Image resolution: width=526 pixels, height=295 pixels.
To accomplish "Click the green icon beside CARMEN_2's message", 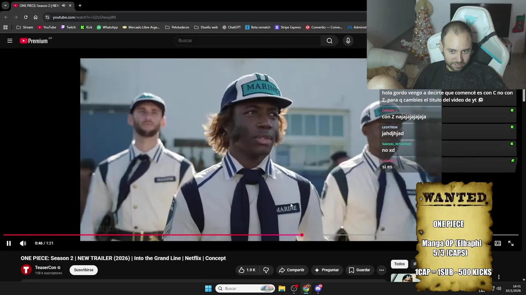I will coord(512,110).
